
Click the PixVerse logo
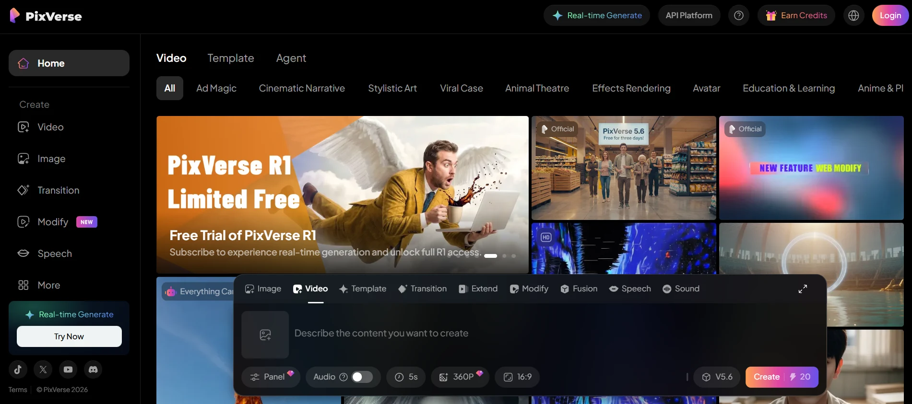pos(46,16)
